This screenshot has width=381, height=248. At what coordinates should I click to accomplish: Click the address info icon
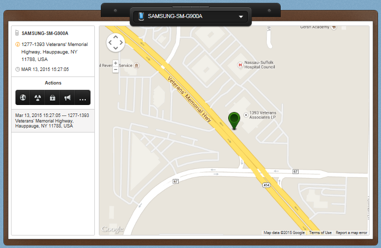point(17,44)
